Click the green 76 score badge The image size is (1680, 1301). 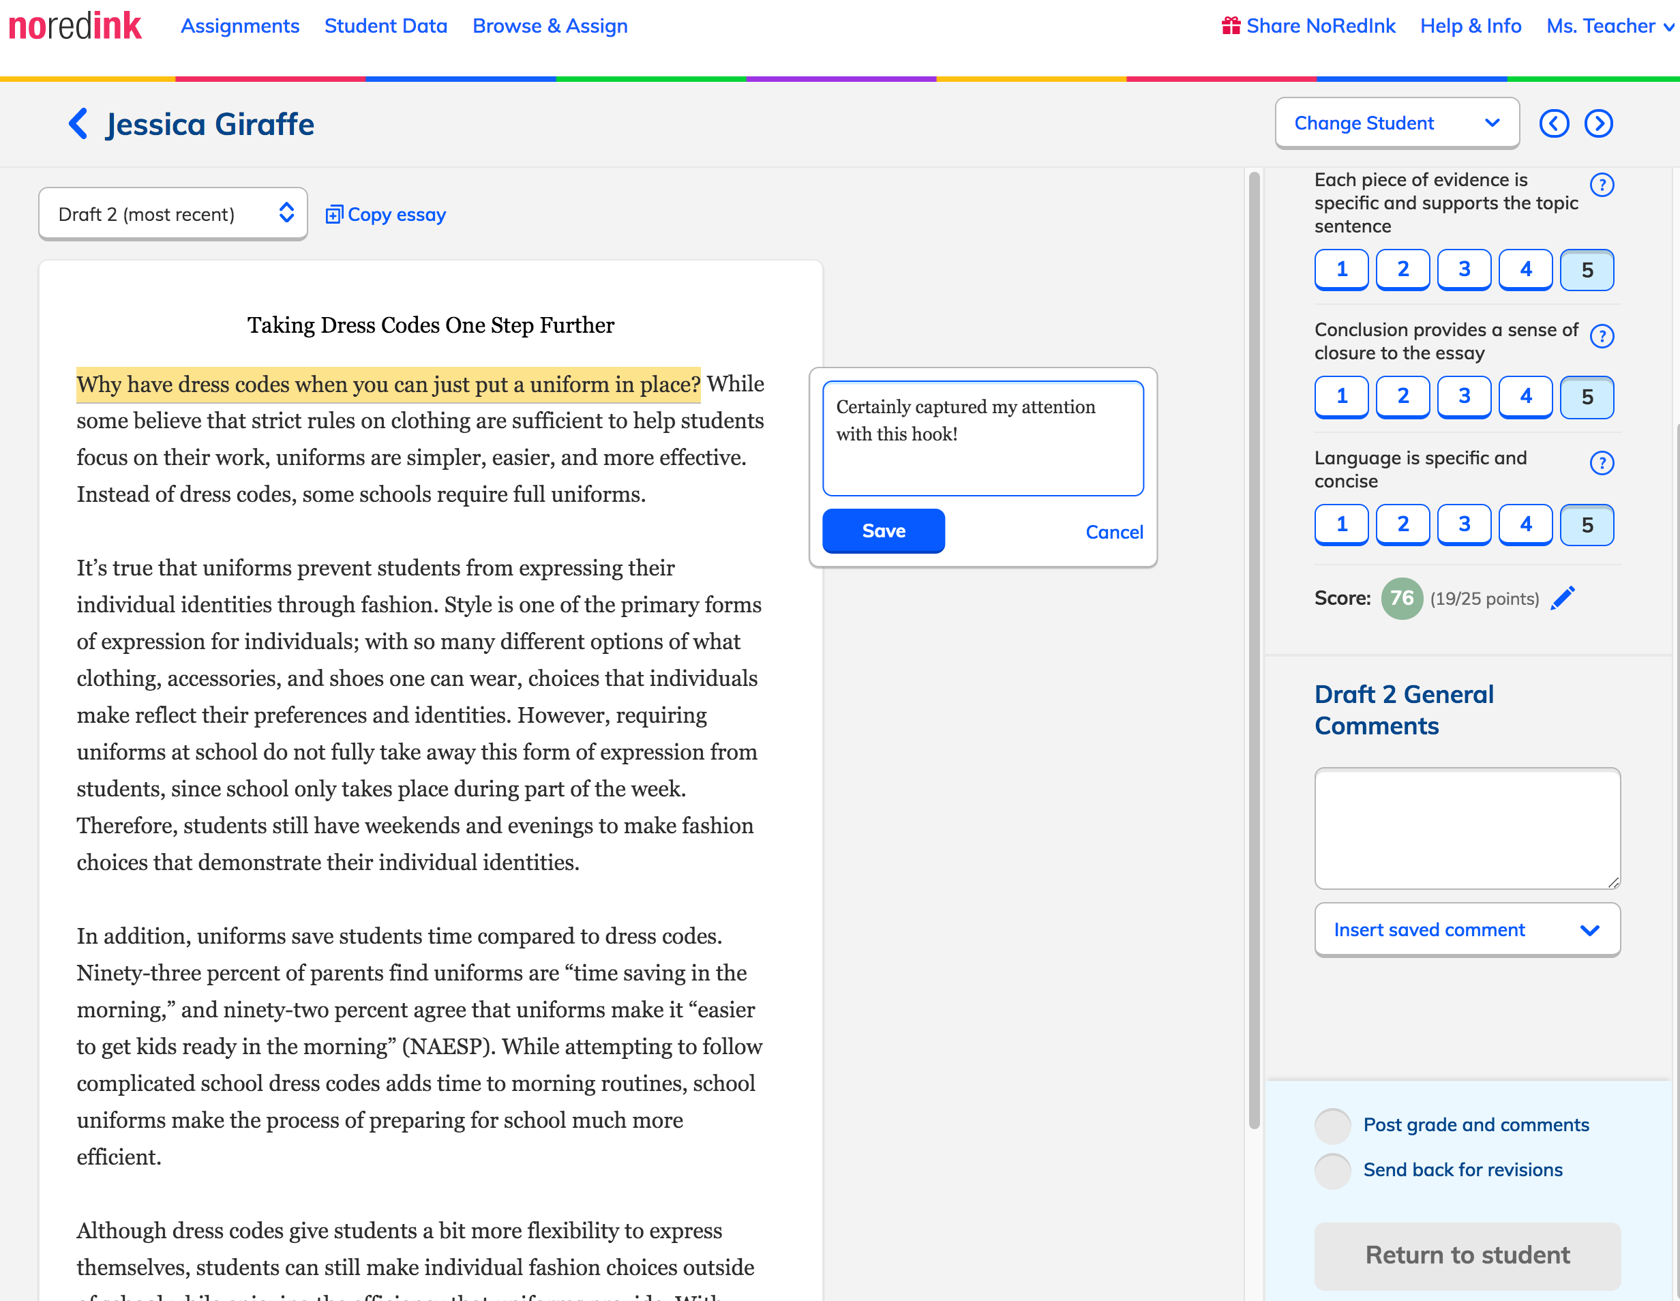(x=1402, y=598)
